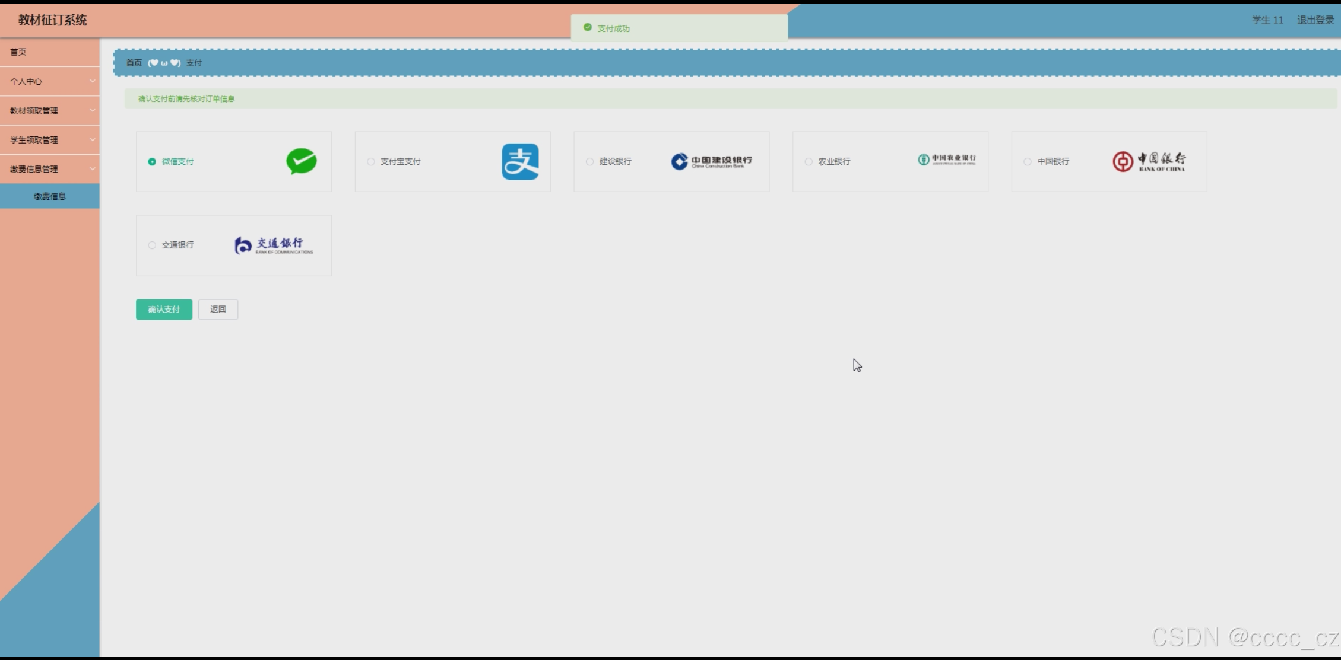Open the 缴费信息 submenu item
The width and height of the screenshot is (1341, 660).
(50, 196)
